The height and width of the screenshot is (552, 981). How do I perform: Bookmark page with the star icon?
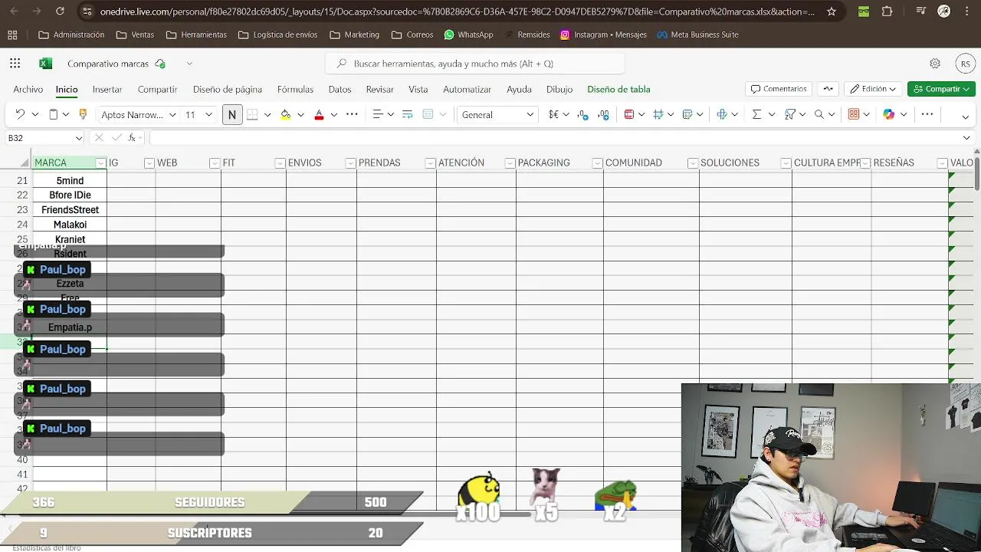coord(832,11)
